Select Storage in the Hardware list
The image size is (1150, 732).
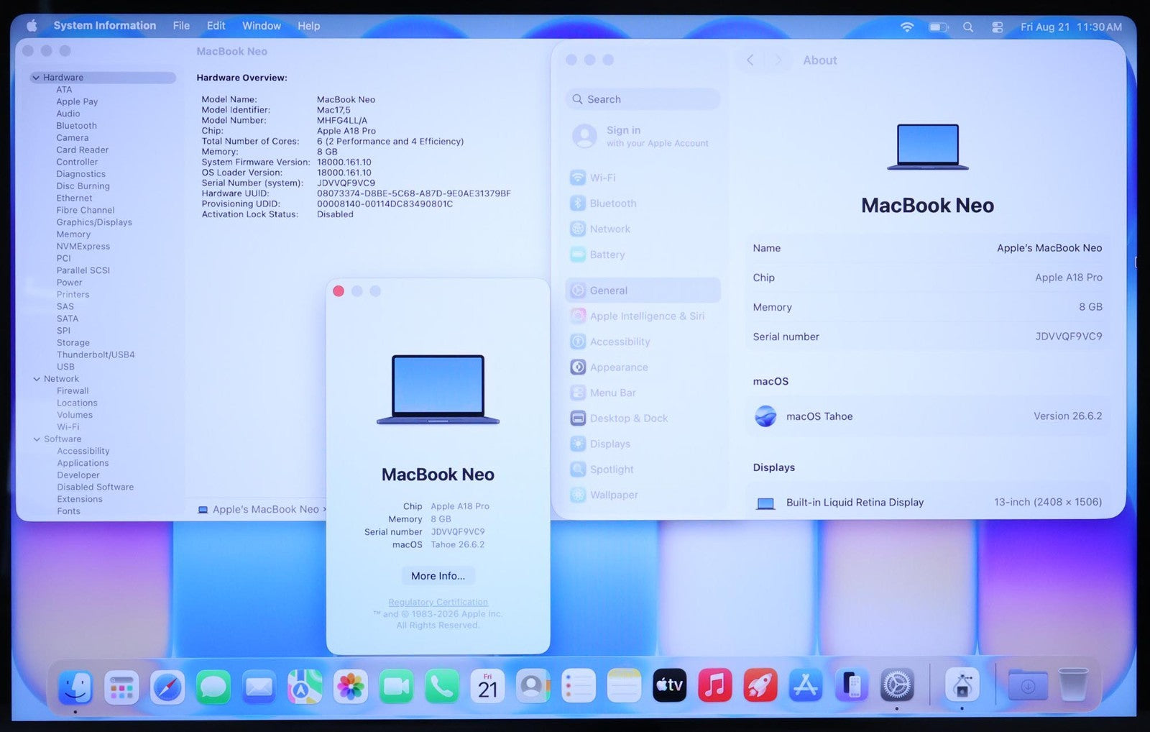pyautogui.click(x=73, y=343)
